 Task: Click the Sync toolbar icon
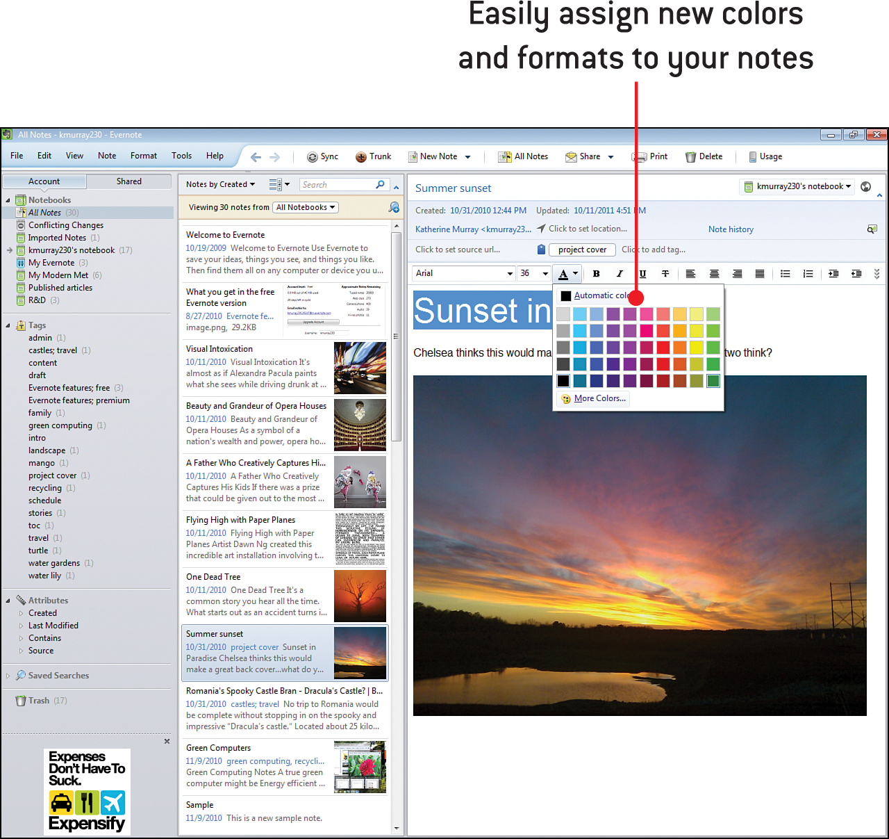click(x=322, y=157)
